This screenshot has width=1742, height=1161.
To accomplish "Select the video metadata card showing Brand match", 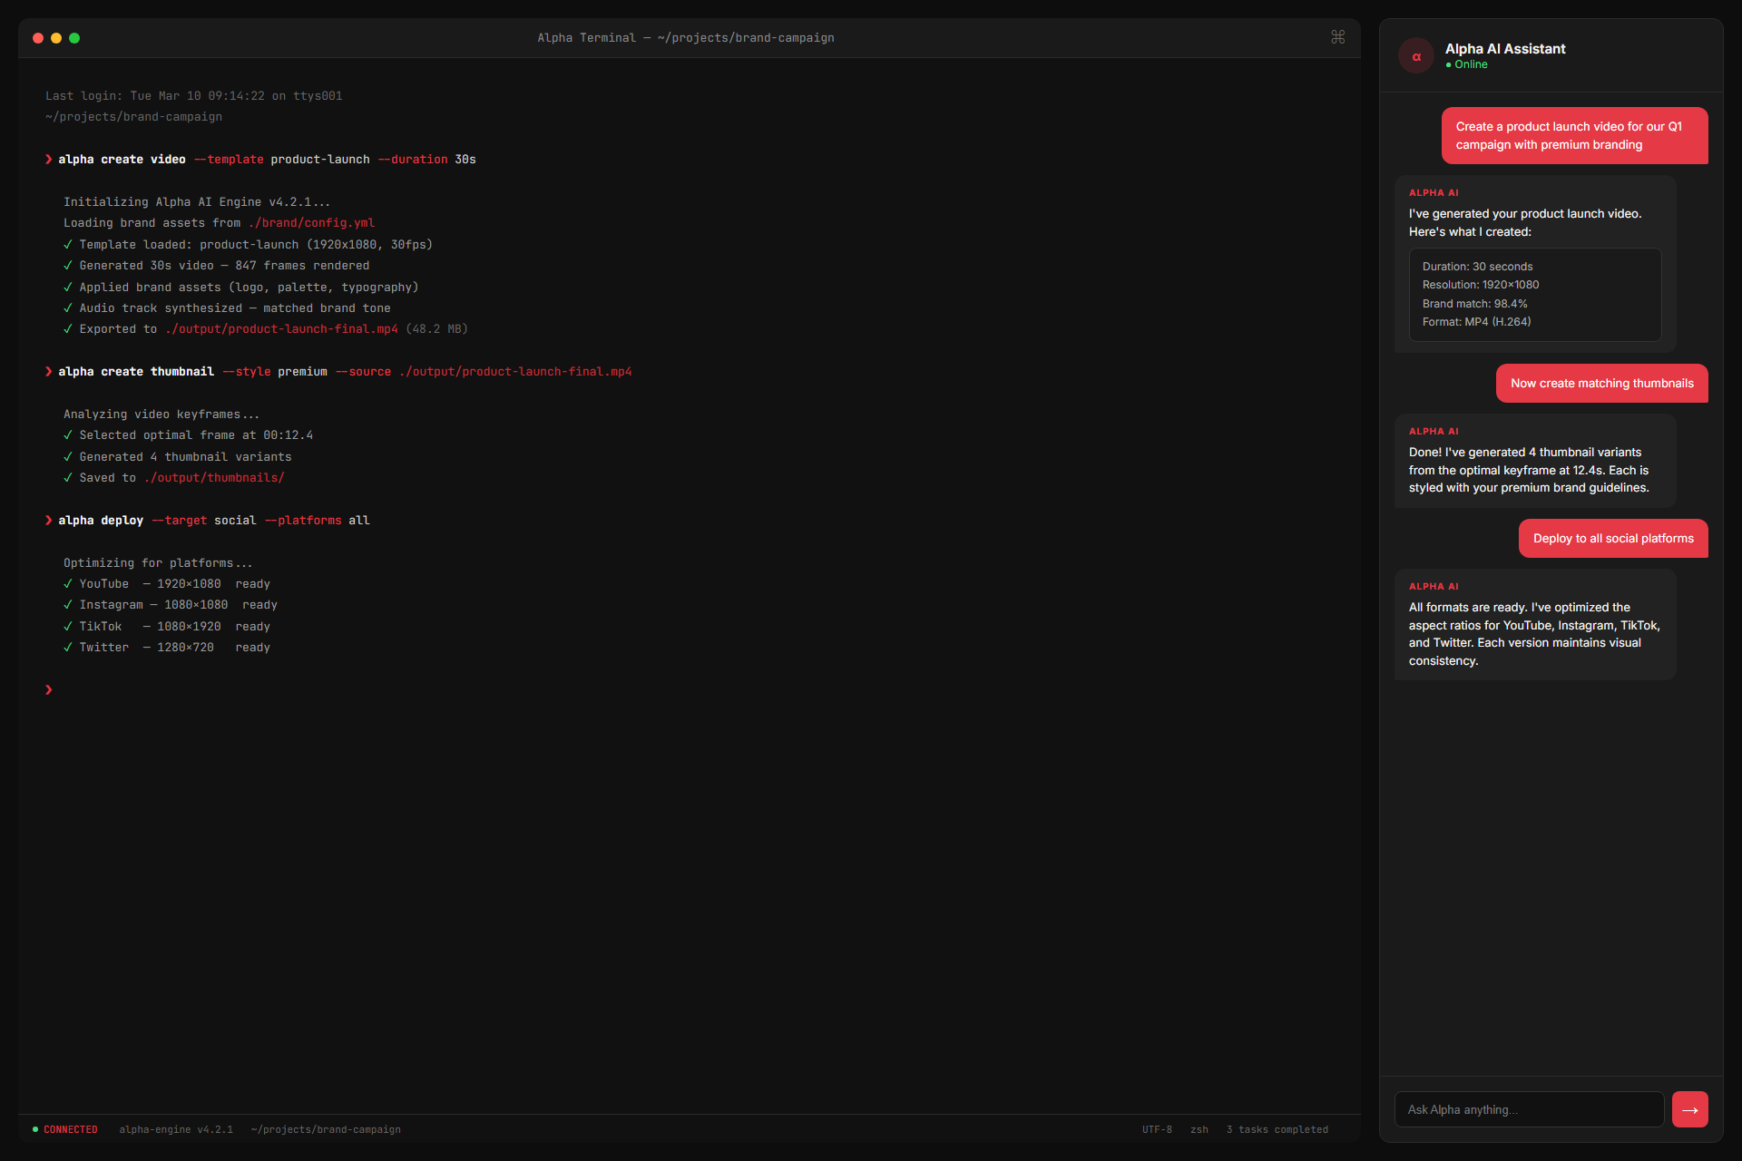I will [1534, 294].
